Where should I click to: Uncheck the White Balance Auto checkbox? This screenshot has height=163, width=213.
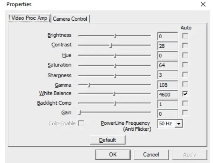185,94
